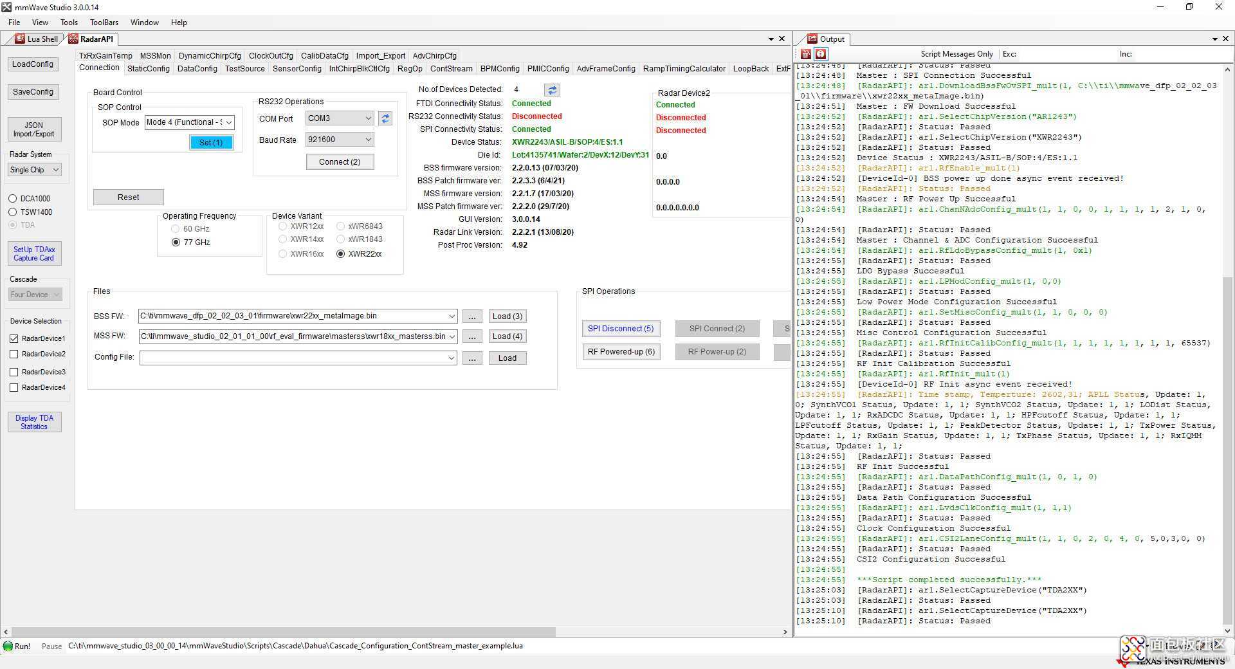
Task: Open the DataConfig tab
Action: tap(197, 69)
